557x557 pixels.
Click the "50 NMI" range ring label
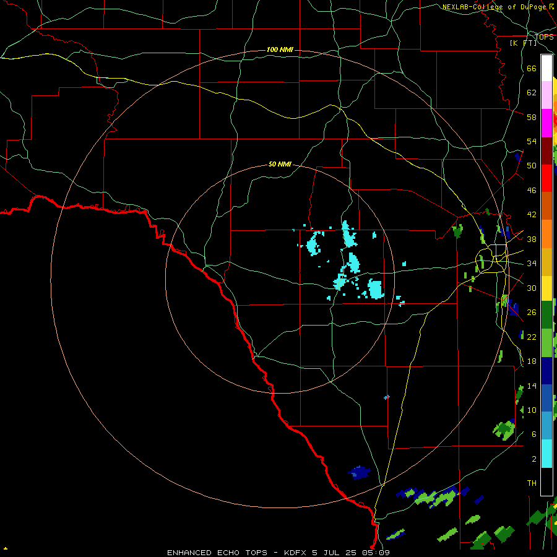coord(280,164)
